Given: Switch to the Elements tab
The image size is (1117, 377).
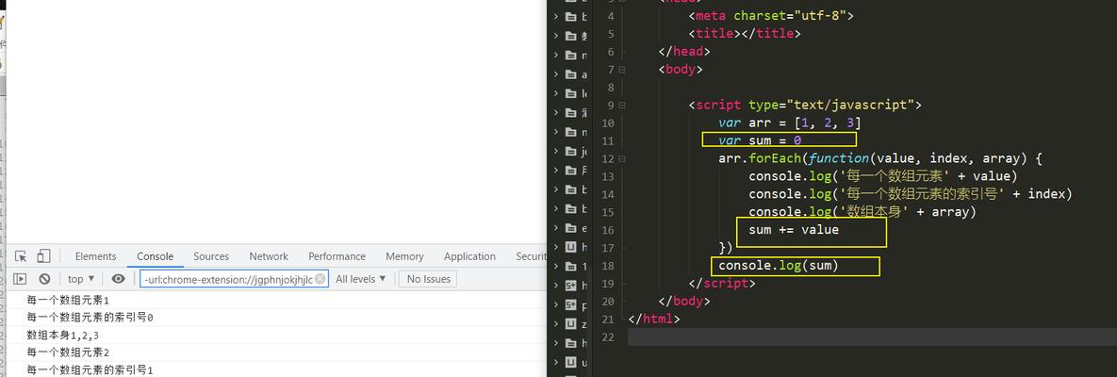Looking at the screenshot, I should [x=95, y=256].
